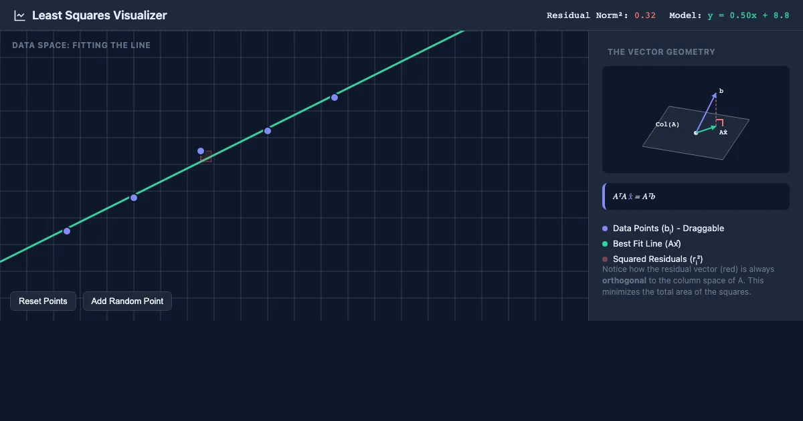803x421 pixels.
Task: Click the red right-angle marker in diagram
Action: pyautogui.click(x=719, y=123)
